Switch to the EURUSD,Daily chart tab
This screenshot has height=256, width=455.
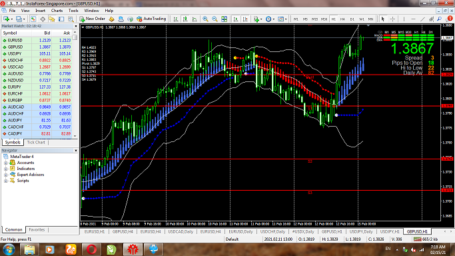240,231
